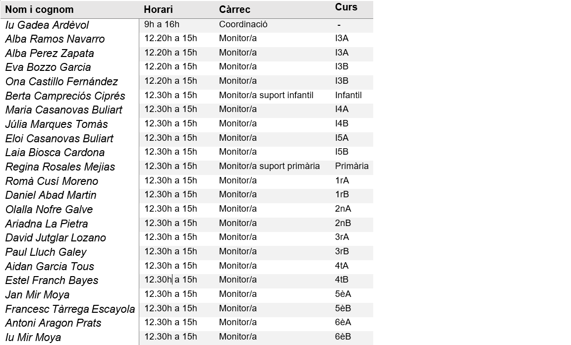Click the course cell '6èB'
The width and height of the screenshot is (571, 345).
(343, 337)
